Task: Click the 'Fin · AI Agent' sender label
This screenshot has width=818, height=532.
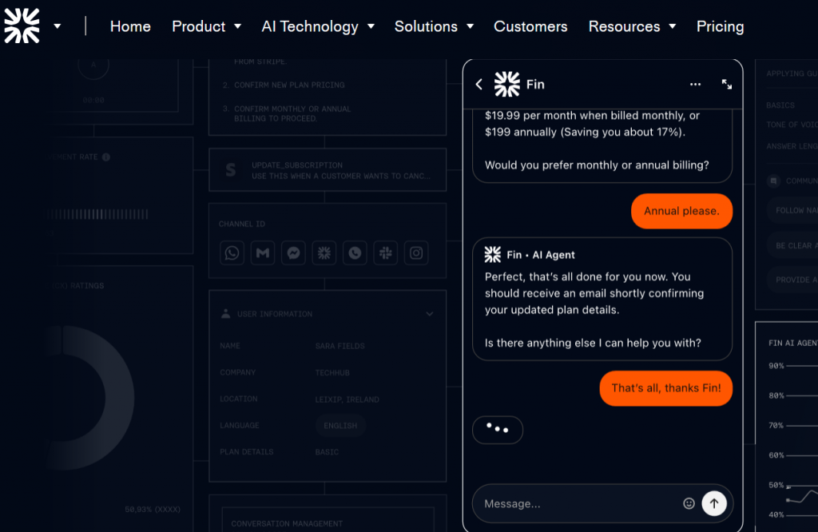Action: click(541, 255)
